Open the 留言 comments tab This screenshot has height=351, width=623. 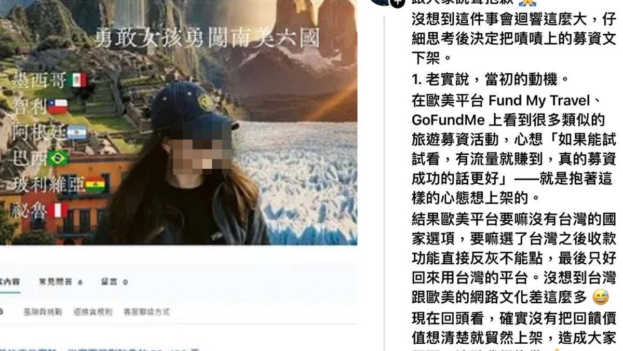tap(114, 282)
